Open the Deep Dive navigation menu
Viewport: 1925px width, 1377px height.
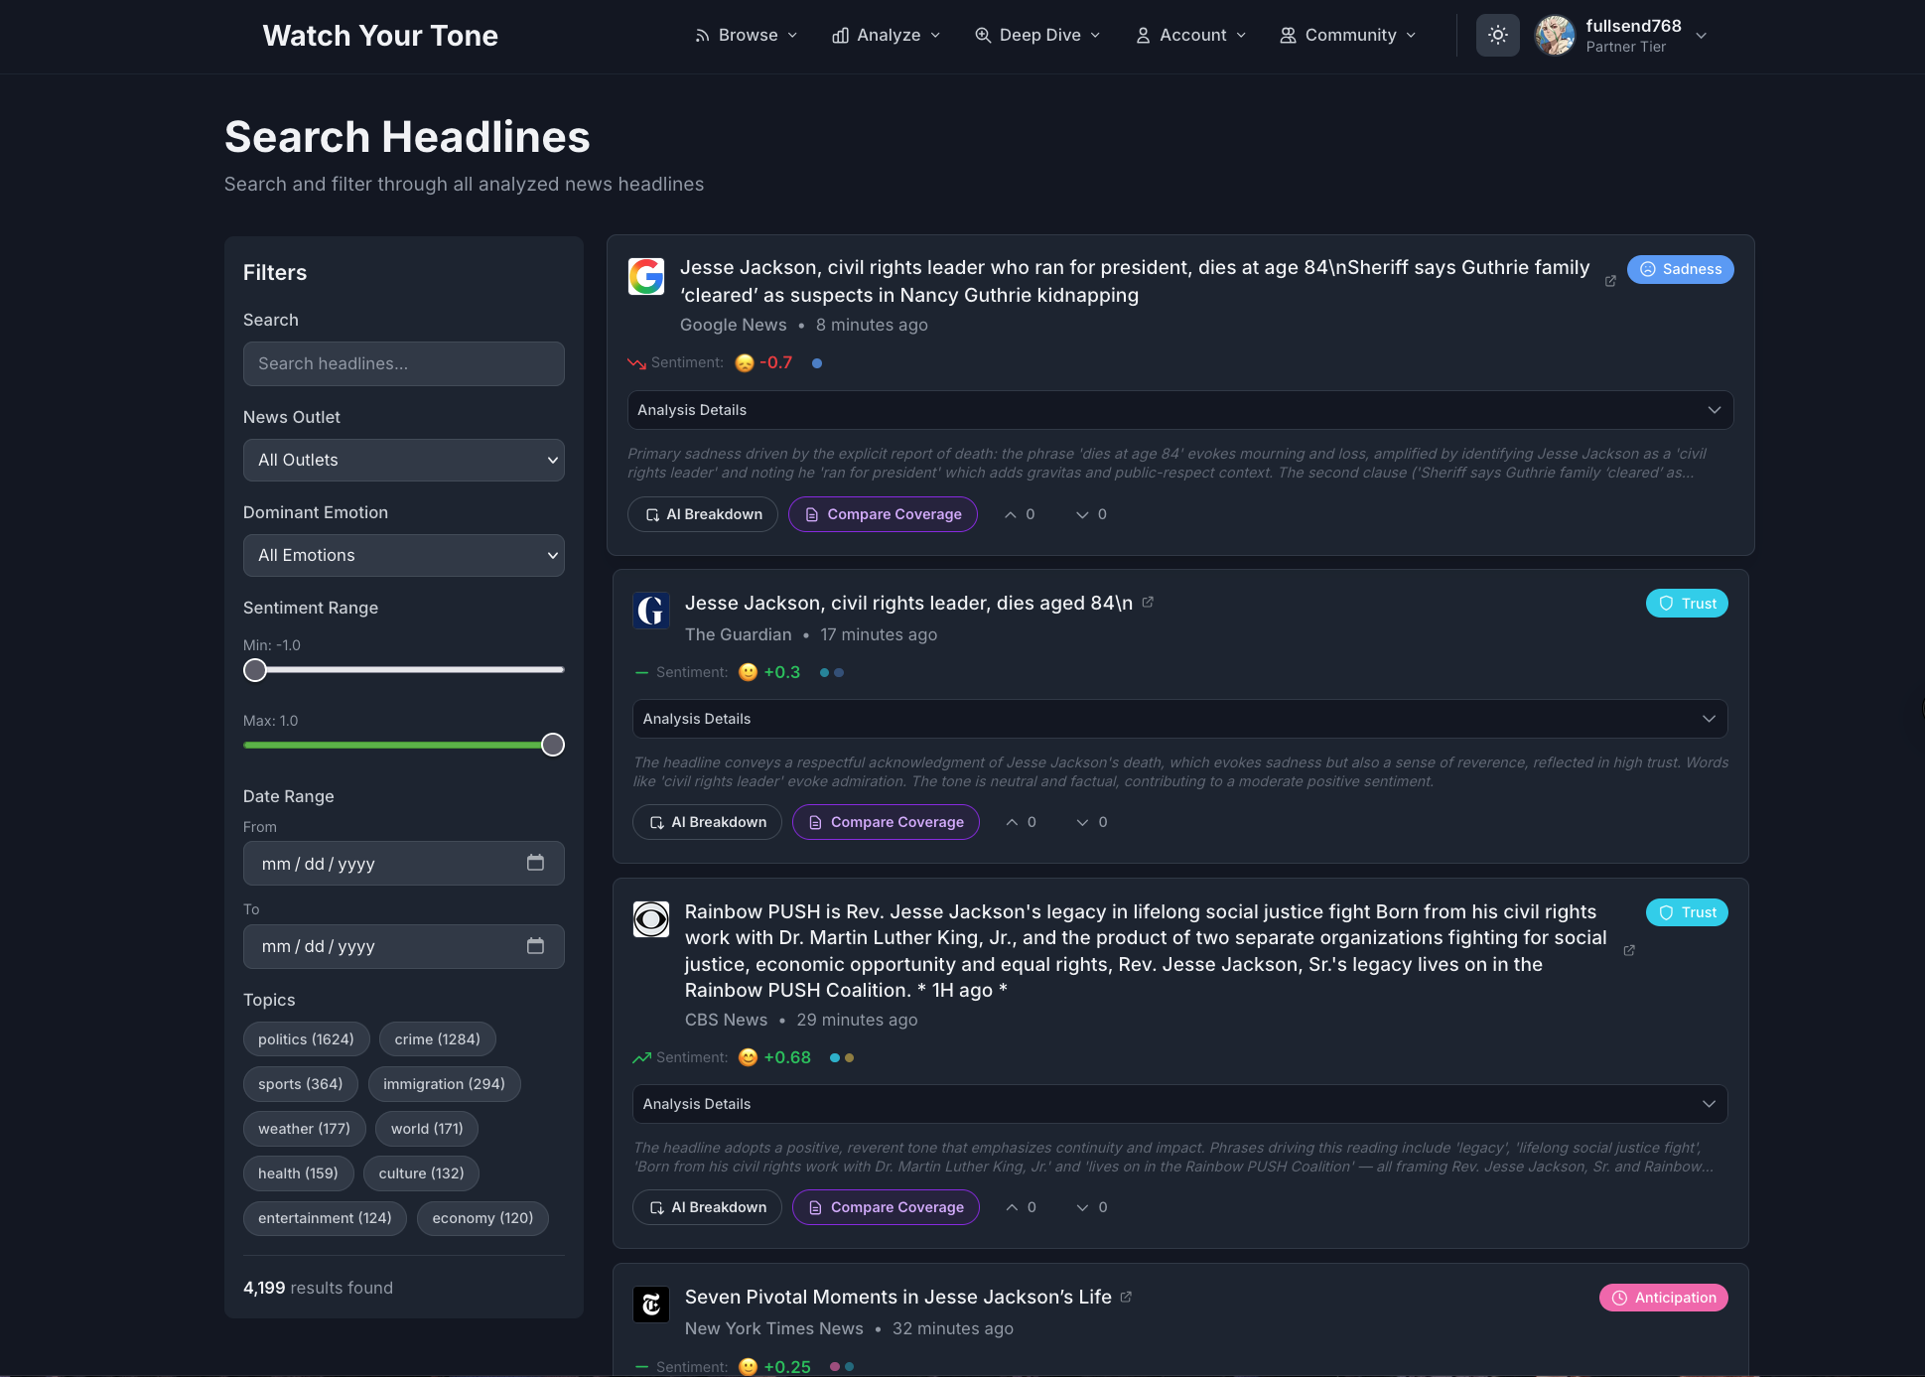[x=1037, y=36]
